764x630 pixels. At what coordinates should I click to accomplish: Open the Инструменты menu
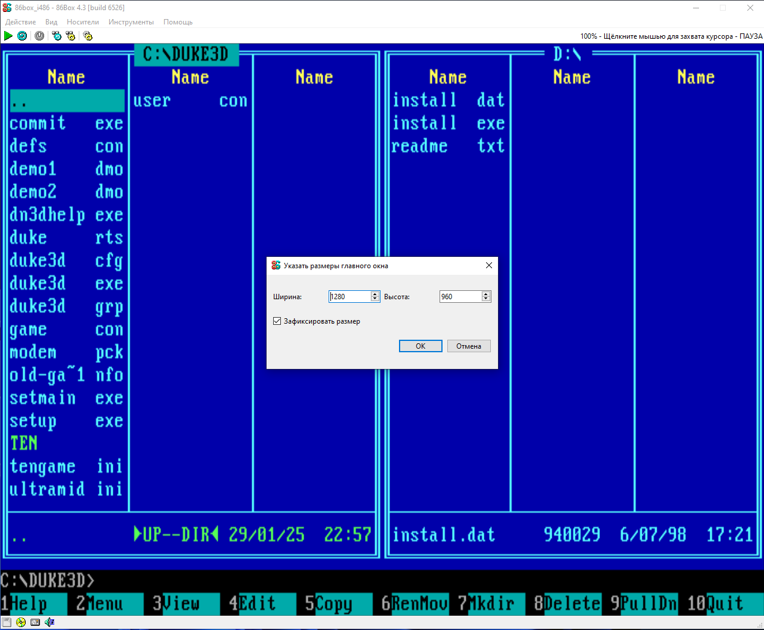(x=131, y=22)
